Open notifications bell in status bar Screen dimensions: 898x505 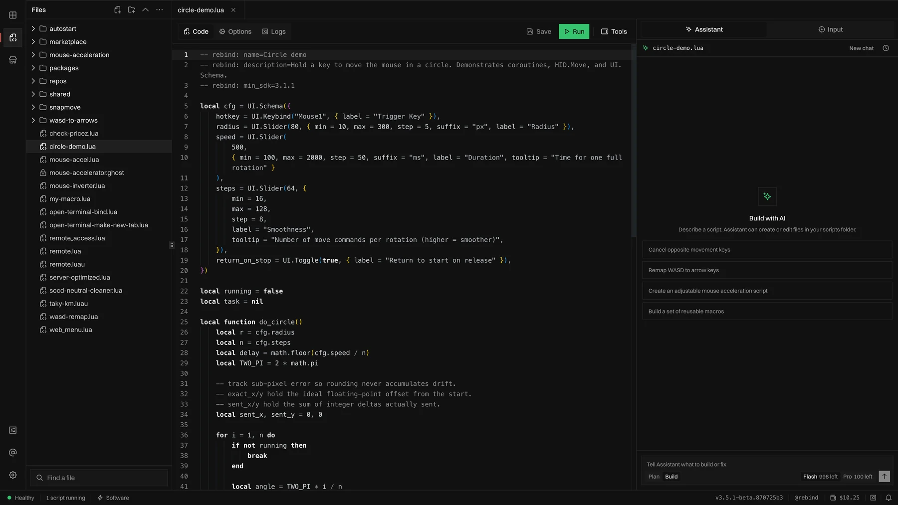888,498
